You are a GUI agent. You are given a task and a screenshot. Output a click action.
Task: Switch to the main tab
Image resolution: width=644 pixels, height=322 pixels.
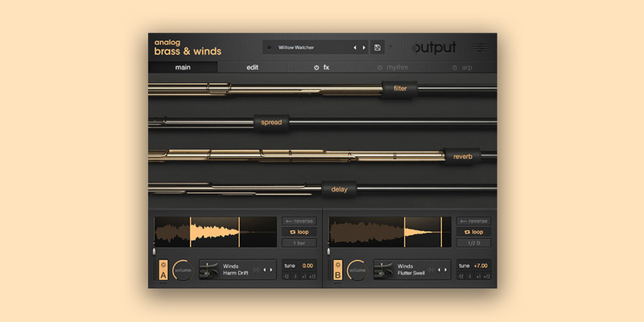point(183,68)
